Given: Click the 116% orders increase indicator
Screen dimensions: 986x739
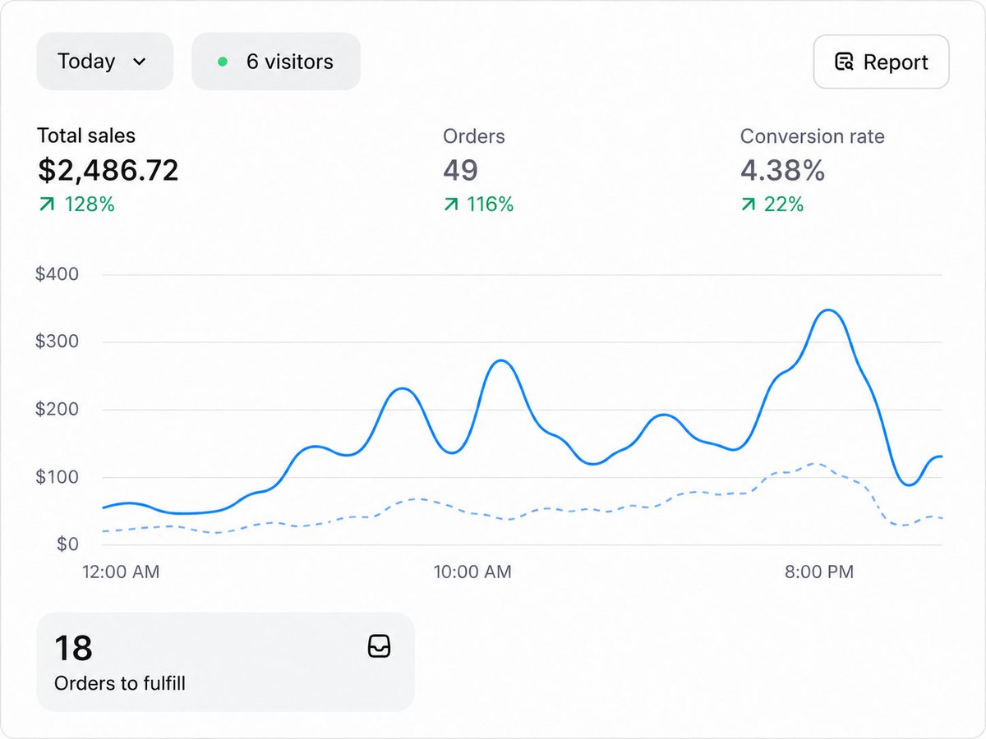Looking at the screenshot, I should (478, 204).
